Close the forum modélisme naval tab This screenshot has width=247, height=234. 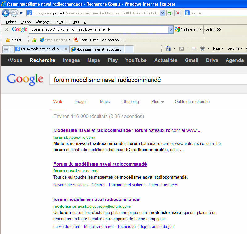pos(66,49)
